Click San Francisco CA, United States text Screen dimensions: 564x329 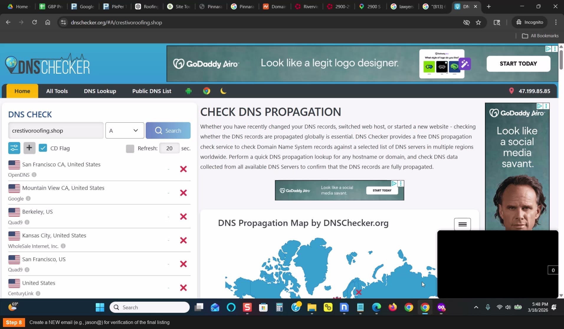(61, 164)
